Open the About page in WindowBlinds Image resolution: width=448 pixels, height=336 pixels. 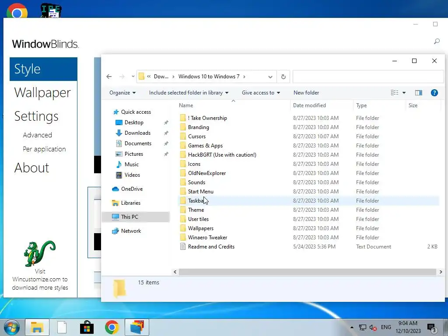(x=31, y=168)
